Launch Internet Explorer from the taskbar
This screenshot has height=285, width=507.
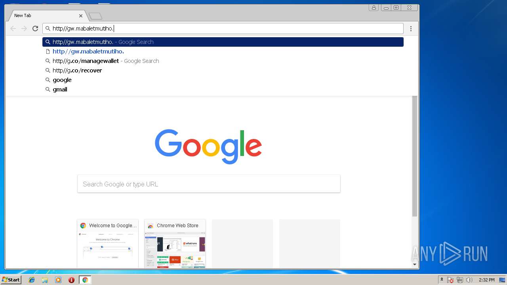point(32,280)
